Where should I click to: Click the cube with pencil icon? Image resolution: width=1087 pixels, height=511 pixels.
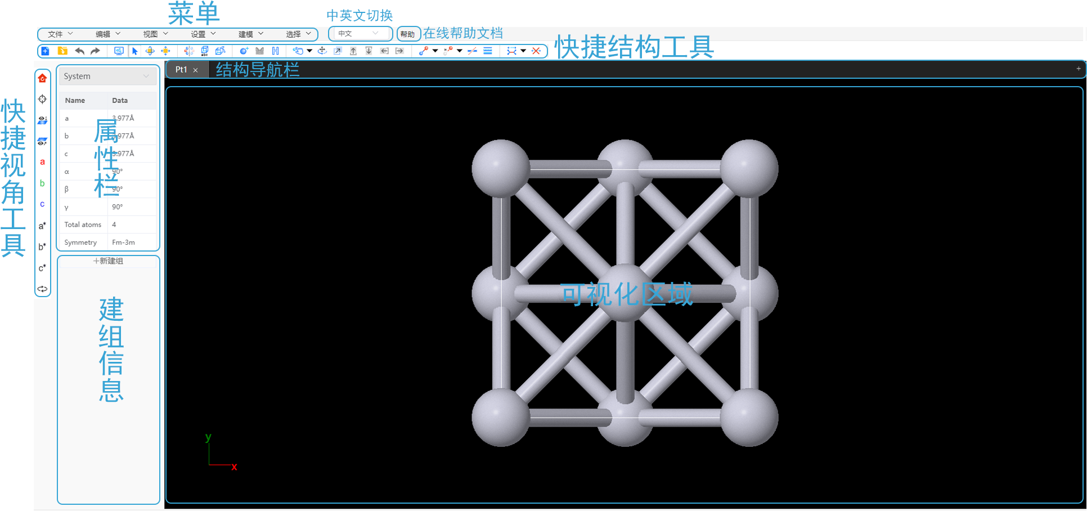(221, 51)
